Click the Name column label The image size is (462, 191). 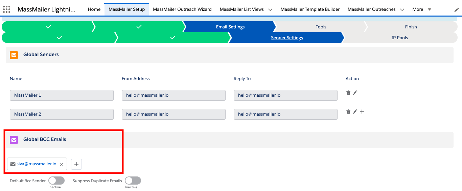16,79
